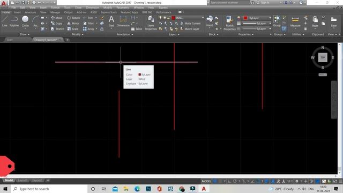Viewport: 343px width, 193px height.
Task: Activate the Trim command
Action: click(88, 18)
